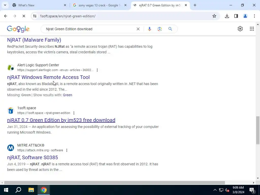Start voice search with microphone
The width and height of the screenshot is (260, 195).
point(149,29)
